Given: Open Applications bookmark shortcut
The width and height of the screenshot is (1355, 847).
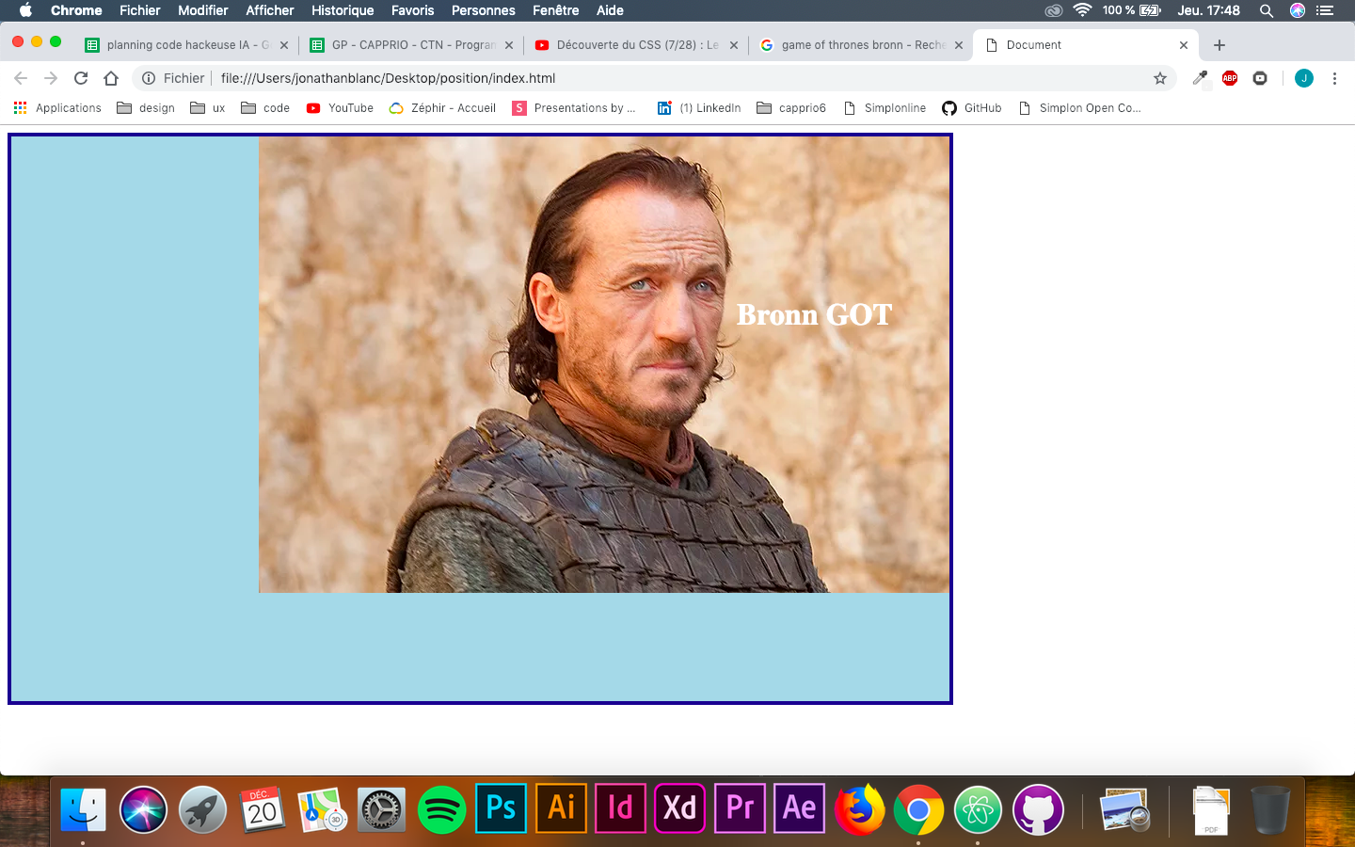Looking at the screenshot, I should tap(57, 108).
